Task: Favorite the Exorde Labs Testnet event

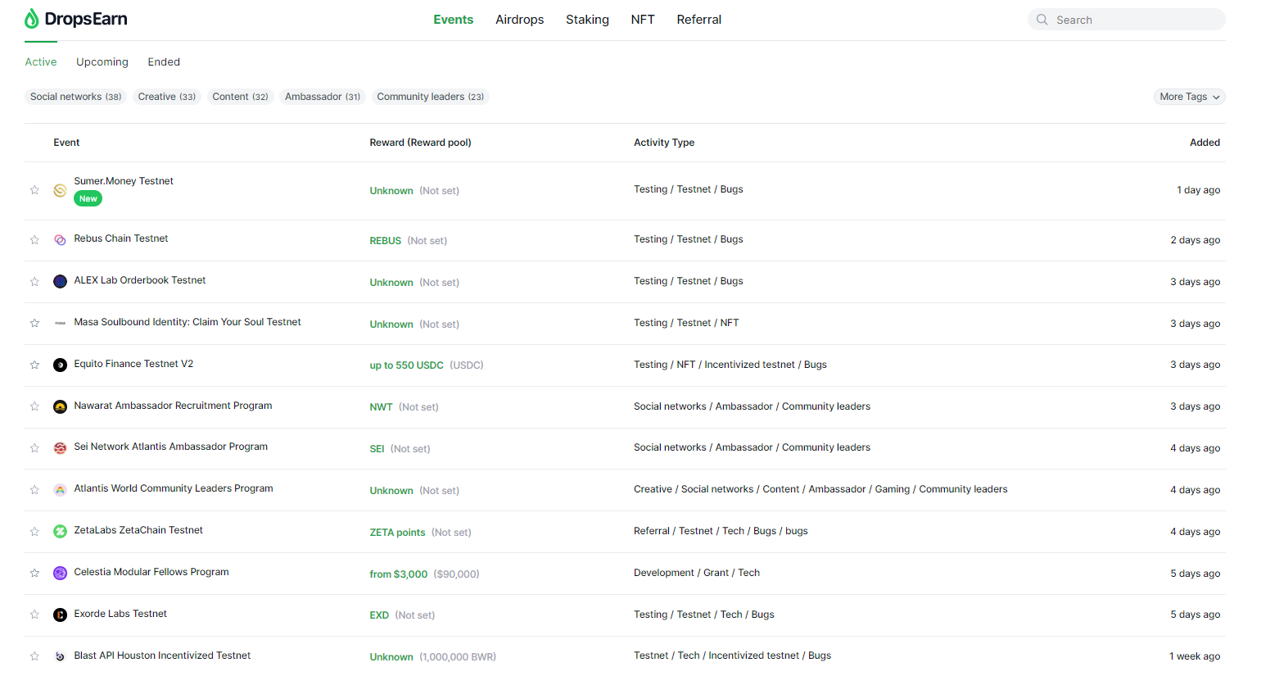Action: point(34,615)
